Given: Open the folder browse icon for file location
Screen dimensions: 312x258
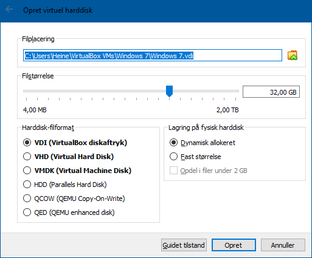Looking at the screenshot, I should pyautogui.click(x=293, y=55).
